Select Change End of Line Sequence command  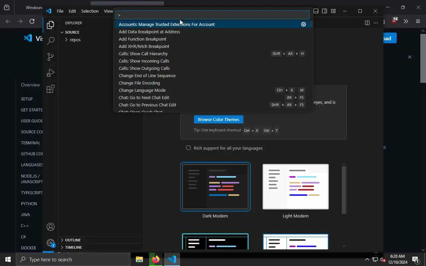pos(213,75)
